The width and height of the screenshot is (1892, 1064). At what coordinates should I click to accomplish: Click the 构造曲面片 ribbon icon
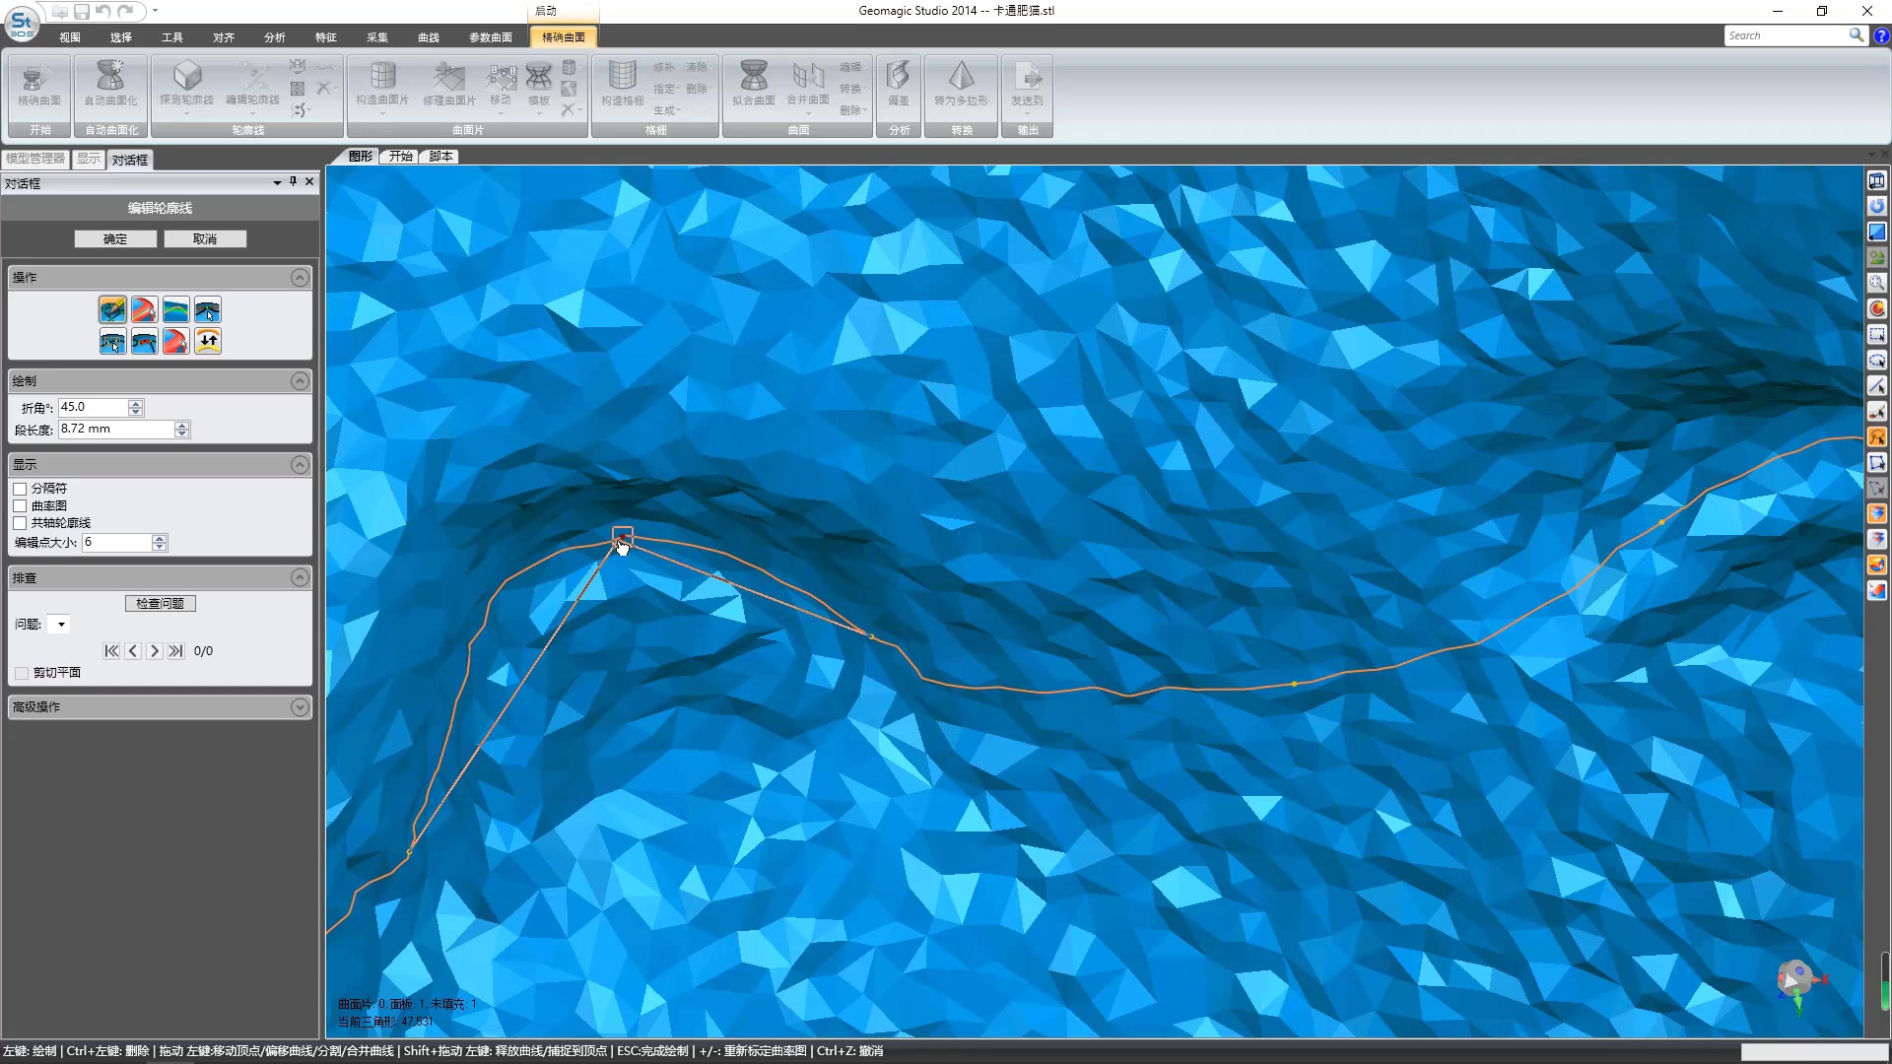click(x=382, y=83)
